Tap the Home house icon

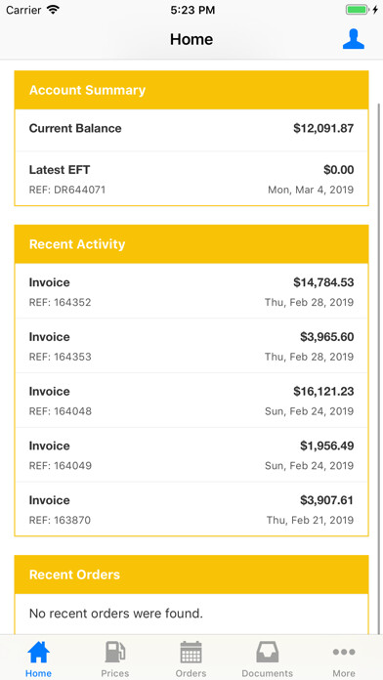click(39, 652)
